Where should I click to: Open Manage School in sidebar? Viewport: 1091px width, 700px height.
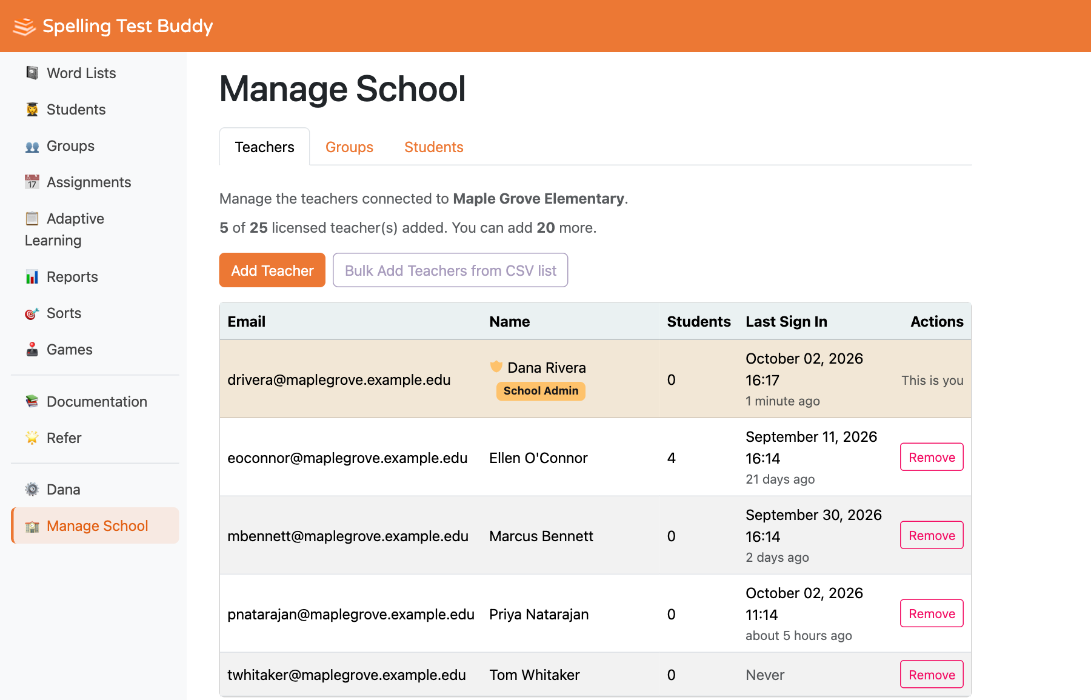click(x=96, y=525)
